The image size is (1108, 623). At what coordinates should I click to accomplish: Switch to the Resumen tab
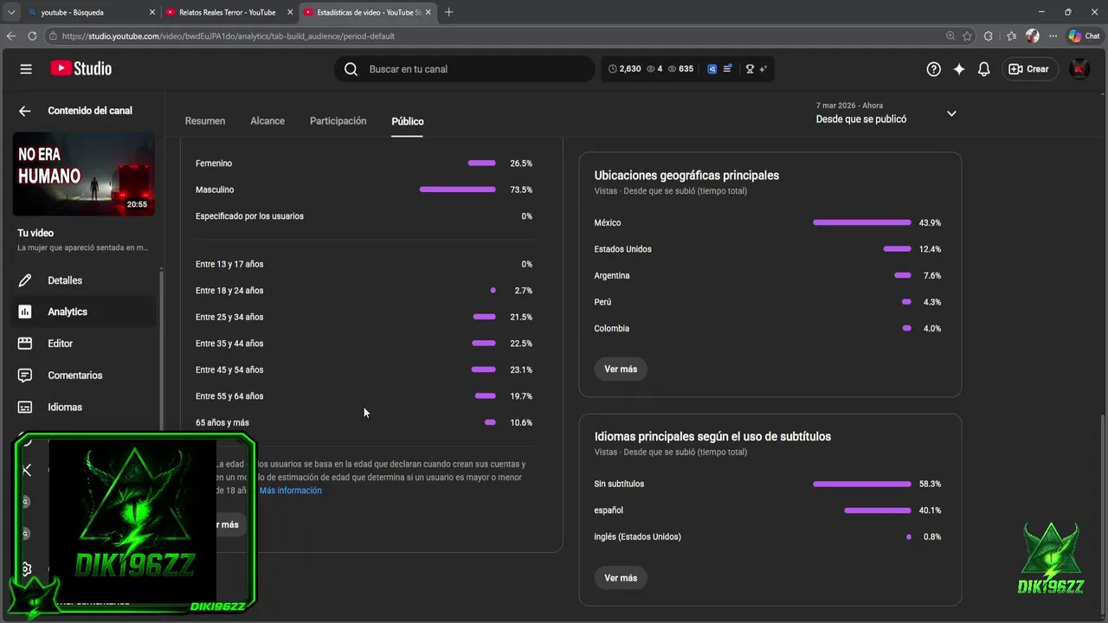tap(205, 121)
